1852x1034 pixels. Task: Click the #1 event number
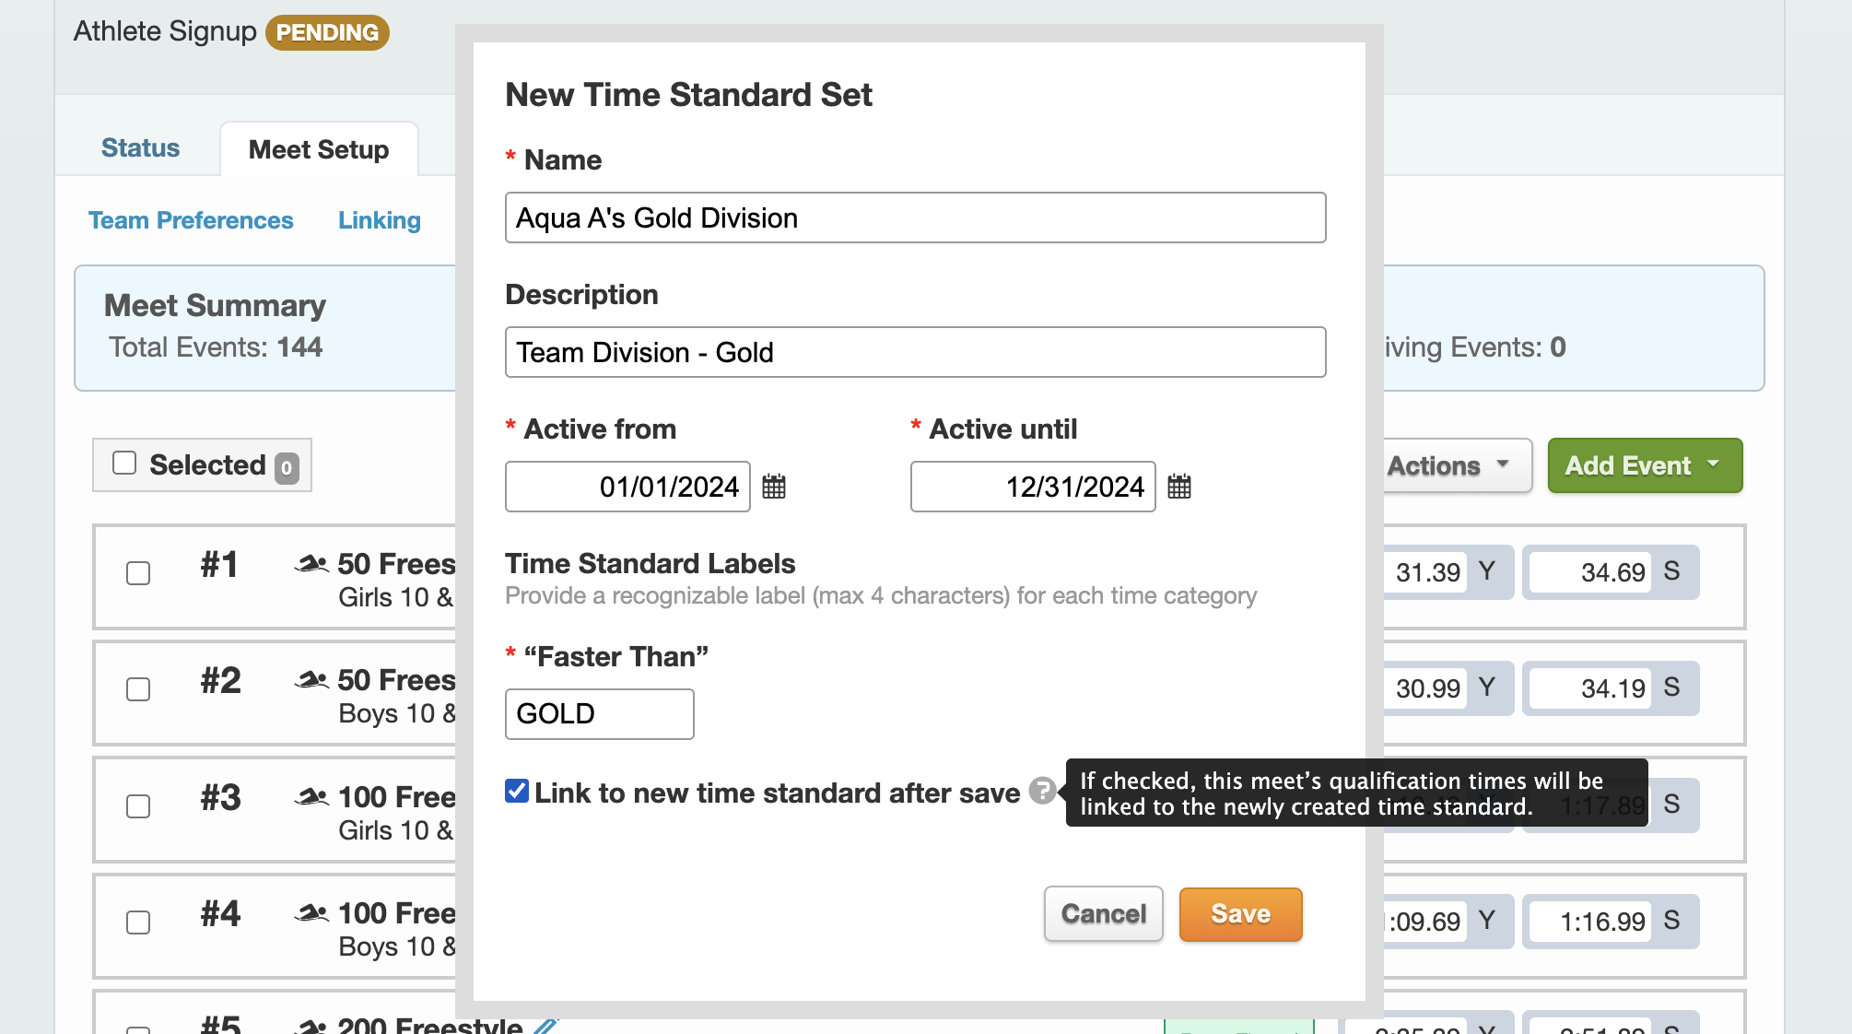(x=219, y=564)
